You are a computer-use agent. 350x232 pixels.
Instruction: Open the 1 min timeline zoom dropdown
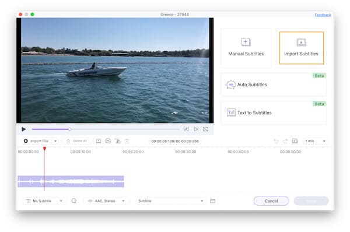pos(316,141)
